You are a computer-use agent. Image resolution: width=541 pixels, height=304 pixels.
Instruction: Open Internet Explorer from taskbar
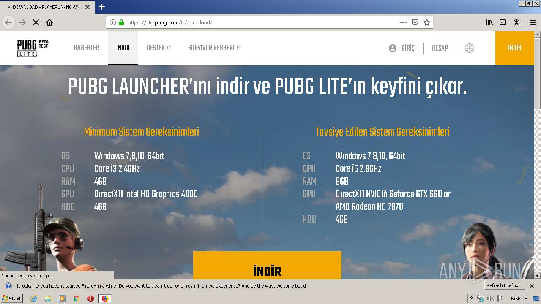(33, 299)
